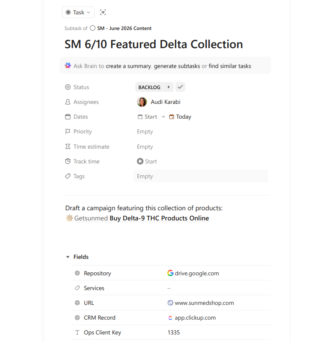Set the Priority field value
The width and height of the screenshot is (335, 342).
[x=145, y=131]
